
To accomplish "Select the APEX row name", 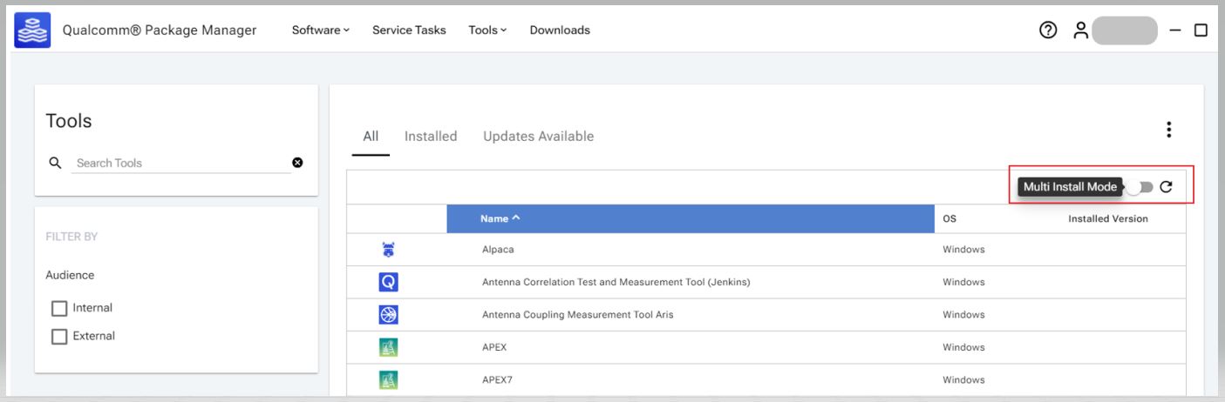I will pyautogui.click(x=494, y=347).
